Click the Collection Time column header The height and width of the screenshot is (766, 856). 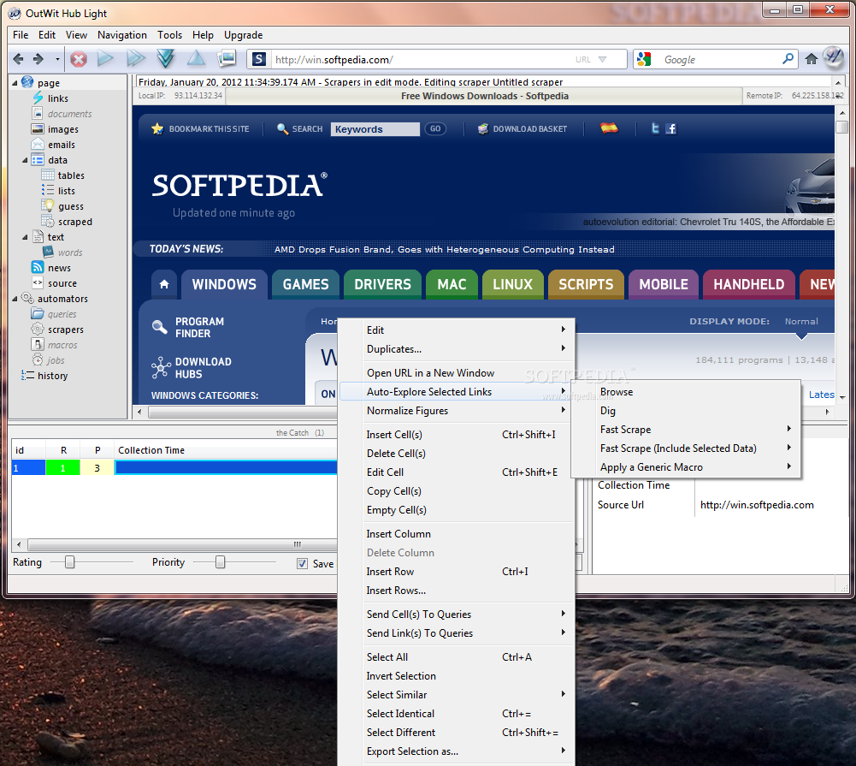tap(226, 450)
